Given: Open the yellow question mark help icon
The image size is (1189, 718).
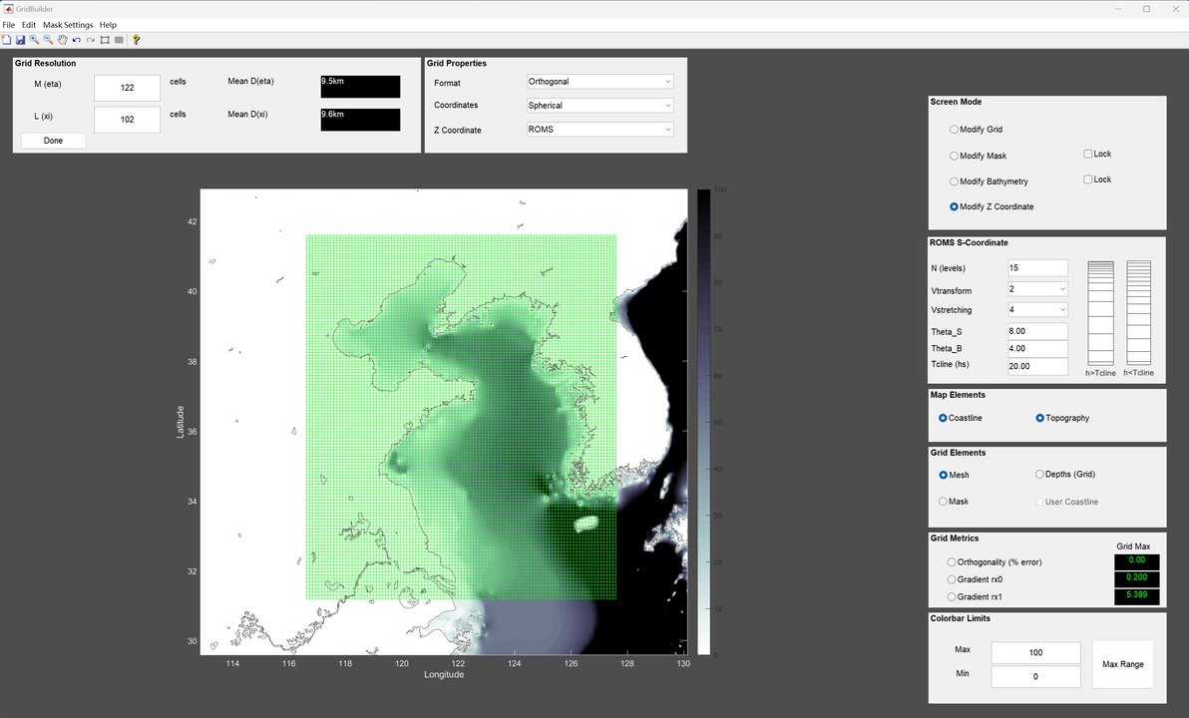Looking at the screenshot, I should tap(137, 40).
